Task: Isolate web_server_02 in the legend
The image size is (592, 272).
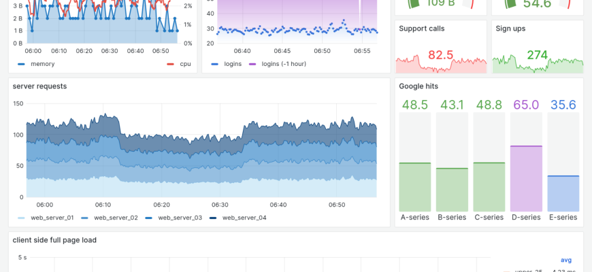Action: (116, 218)
